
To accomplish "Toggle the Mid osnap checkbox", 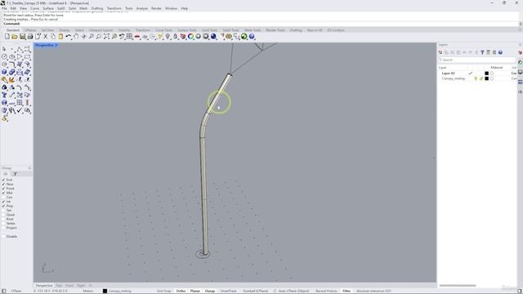I will [3, 193].
